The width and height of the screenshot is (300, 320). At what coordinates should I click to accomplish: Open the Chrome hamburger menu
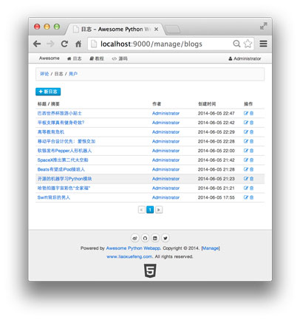(263, 44)
